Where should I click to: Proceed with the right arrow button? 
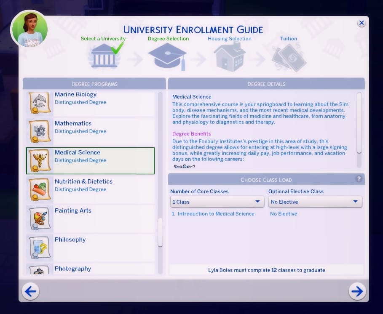point(357,291)
